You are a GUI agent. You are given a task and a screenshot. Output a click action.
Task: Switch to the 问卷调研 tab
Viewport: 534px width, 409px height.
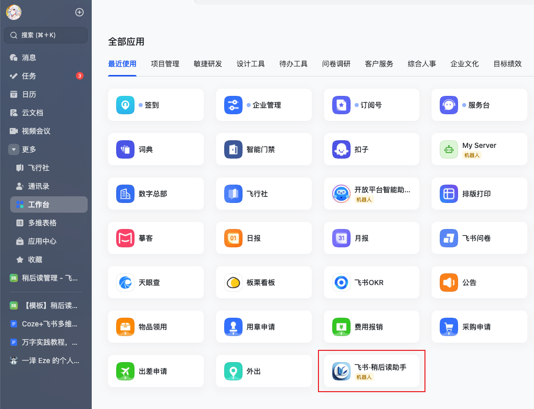336,64
